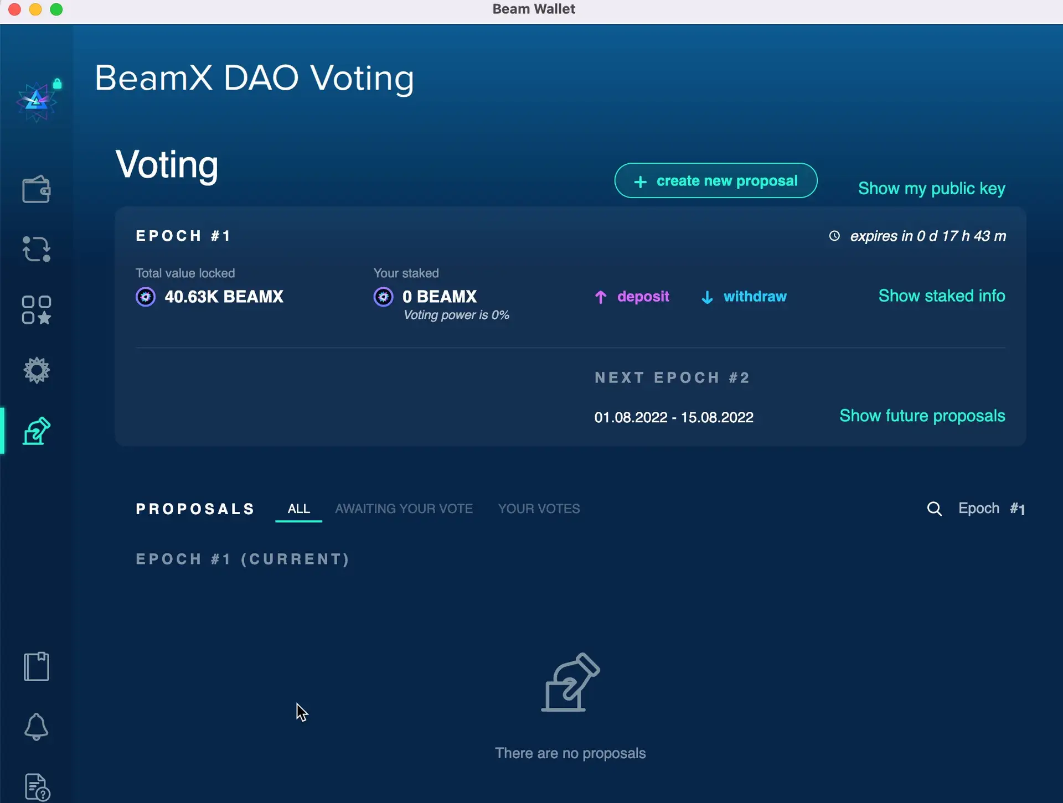1063x803 pixels.
Task: Click the withdraw button
Action: click(x=744, y=297)
